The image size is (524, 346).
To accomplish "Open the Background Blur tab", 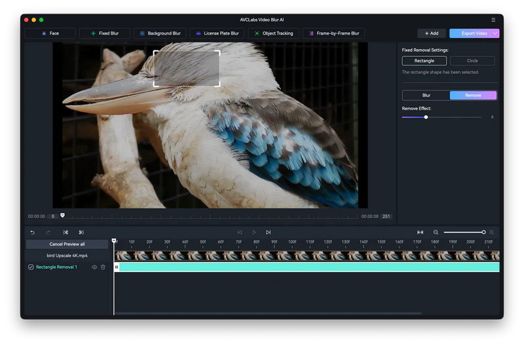I will click(160, 33).
